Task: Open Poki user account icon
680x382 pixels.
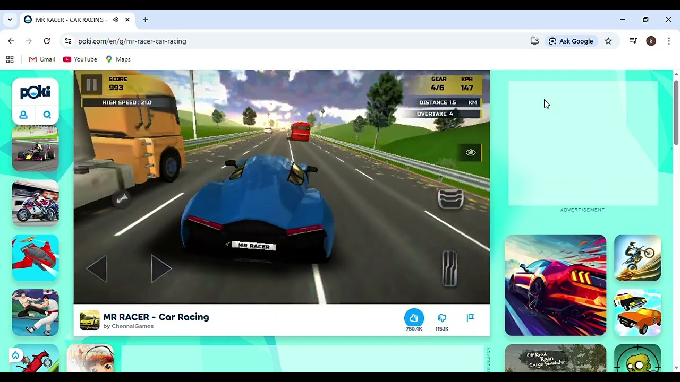Action: (23, 115)
